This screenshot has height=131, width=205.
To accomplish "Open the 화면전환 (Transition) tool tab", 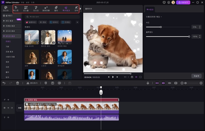I will 46,8.
